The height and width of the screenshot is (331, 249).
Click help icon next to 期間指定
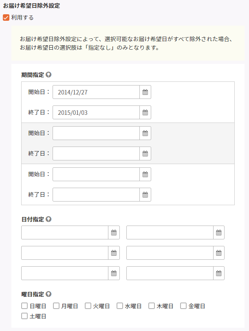(x=48, y=75)
